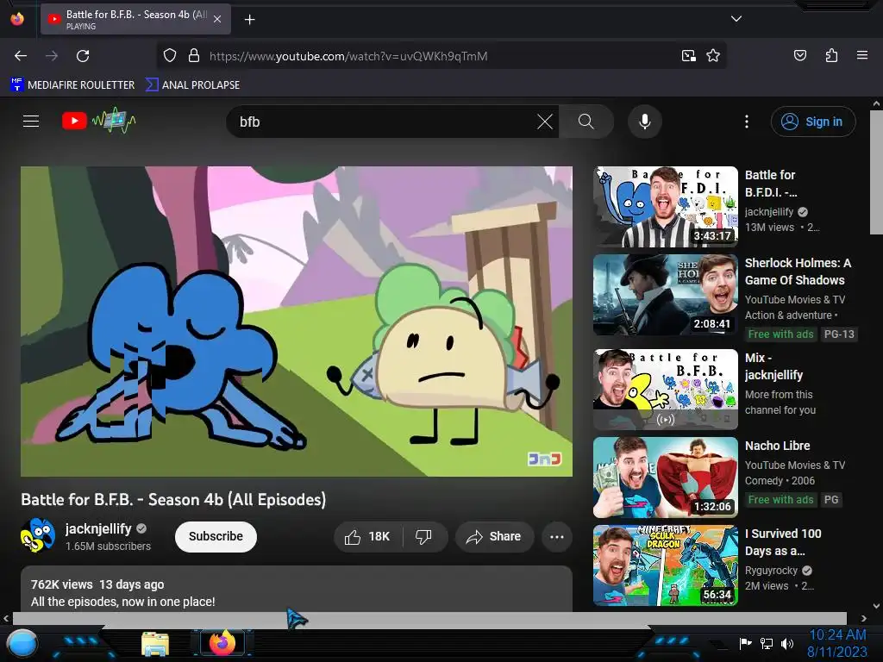Click the video player frame

(x=297, y=322)
